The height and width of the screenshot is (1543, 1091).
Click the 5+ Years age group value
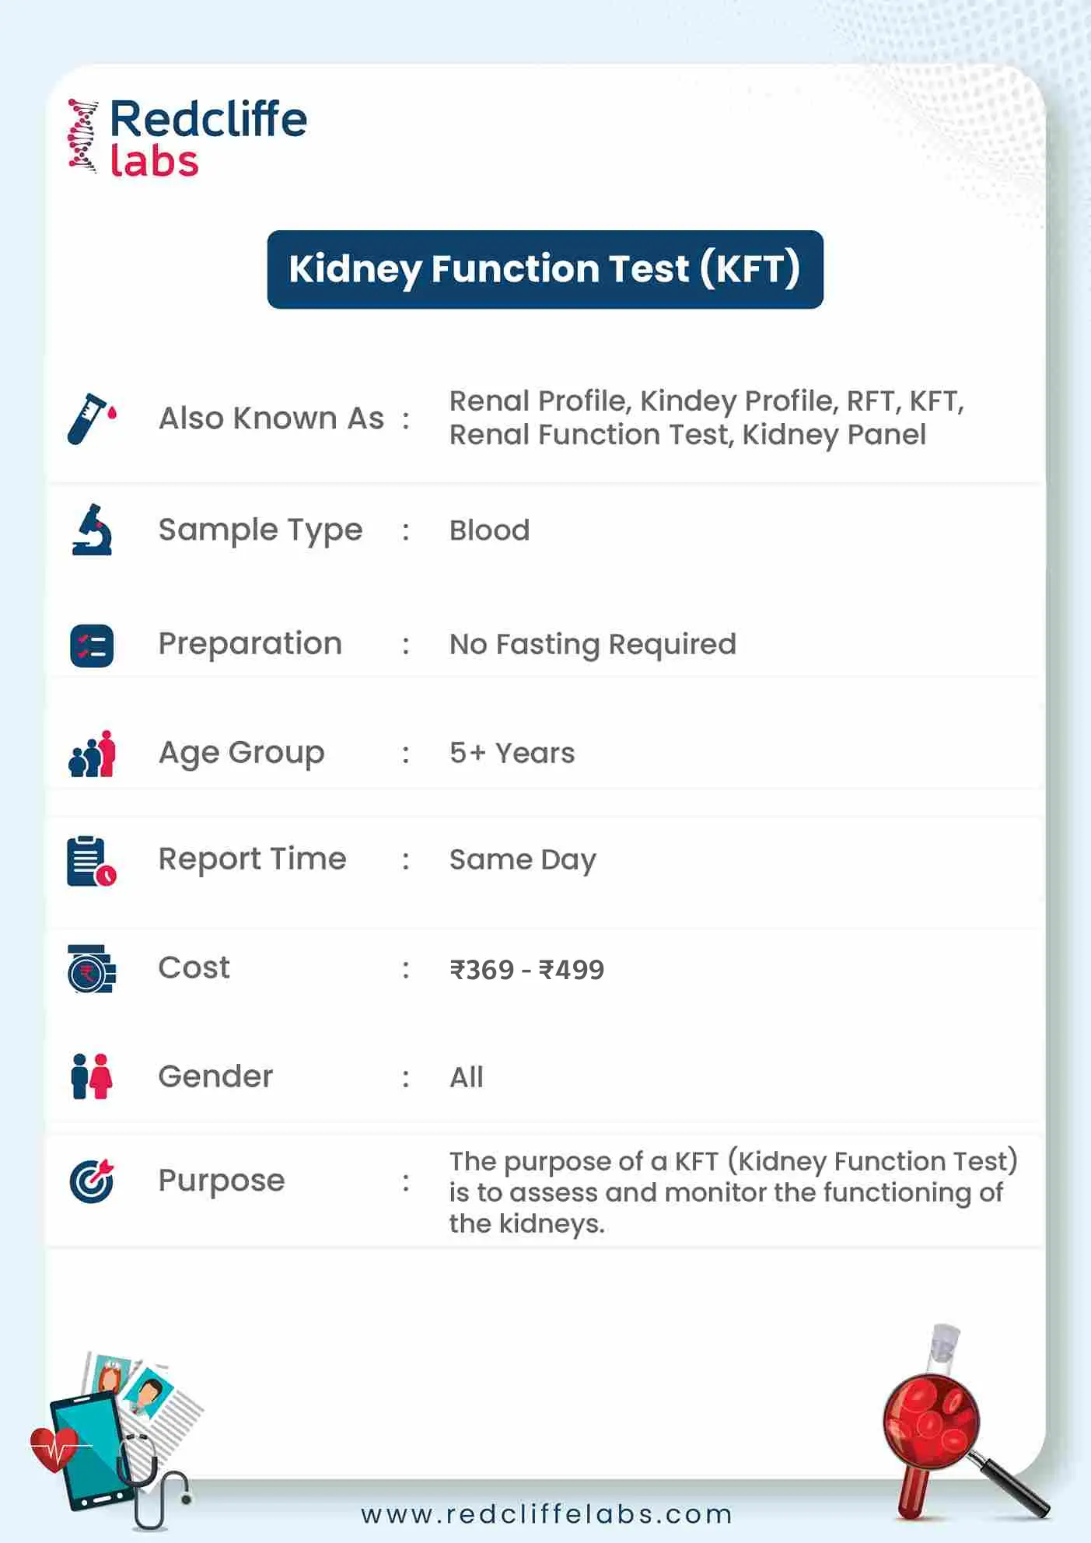click(x=512, y=753)
